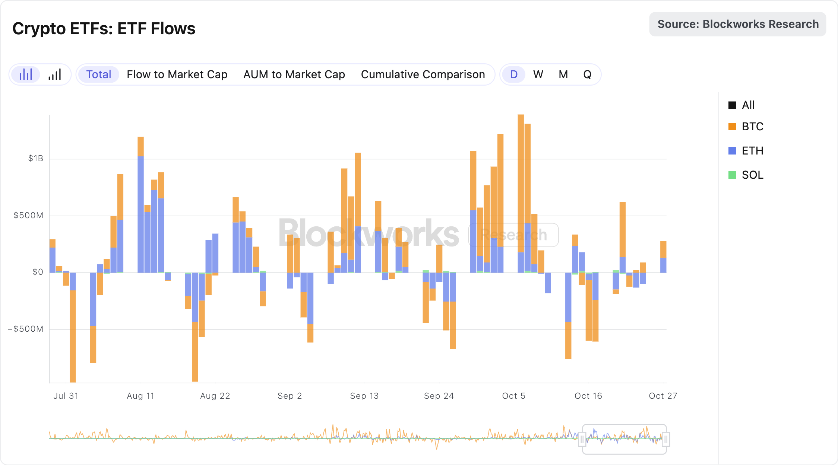The height and width of the screenshot is (465, 838).
Task: Open AUM to Market Cap view
Action: click(x=294, y=74)
